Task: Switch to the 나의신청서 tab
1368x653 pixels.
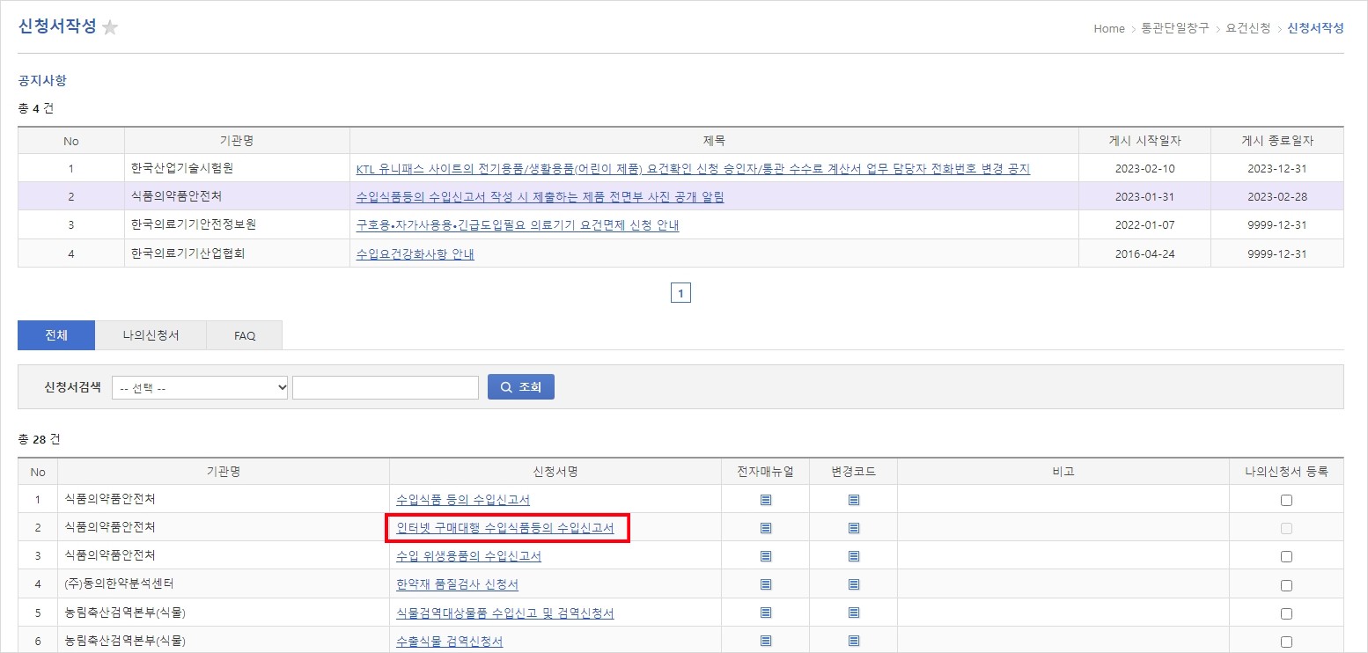Action: click(151, 335)
